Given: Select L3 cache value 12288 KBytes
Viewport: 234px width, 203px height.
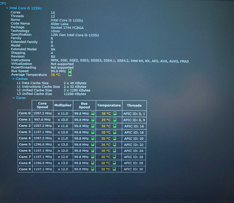Looking at the screenshot, I should click(x=75, y=94).
